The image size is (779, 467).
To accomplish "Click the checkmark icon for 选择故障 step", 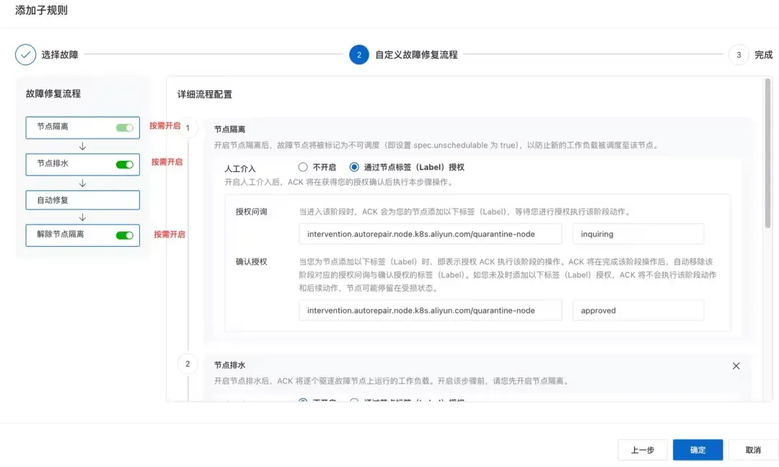I will tap(25, 55).
